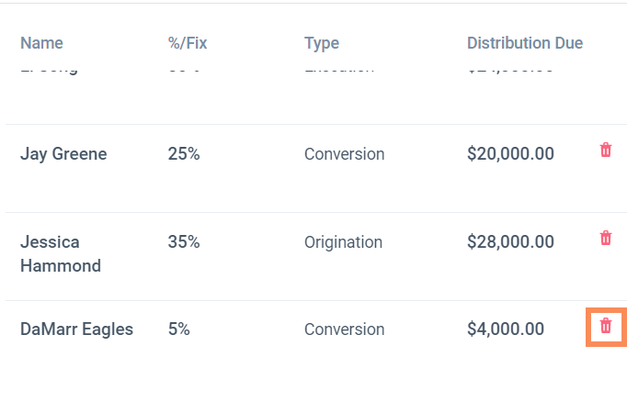Click Conversion type in DaMarr Eagles' row
Image resolution: width=627 pixels, height=402 pixels.
[344, 329]
